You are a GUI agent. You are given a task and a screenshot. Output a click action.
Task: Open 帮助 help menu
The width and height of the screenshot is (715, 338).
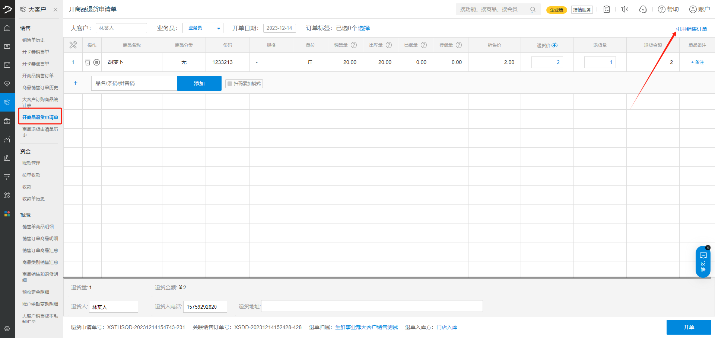(x=668, y=9)
